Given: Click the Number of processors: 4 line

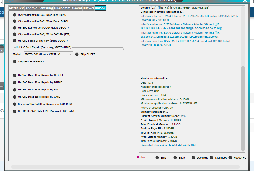Looking at the screenshot, I should (x=156, y=87).
